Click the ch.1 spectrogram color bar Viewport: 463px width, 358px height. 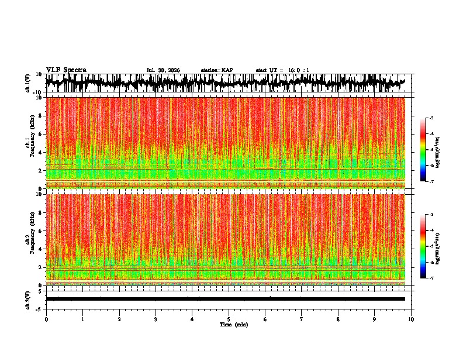pyautogui.click(x=423, y=150)
